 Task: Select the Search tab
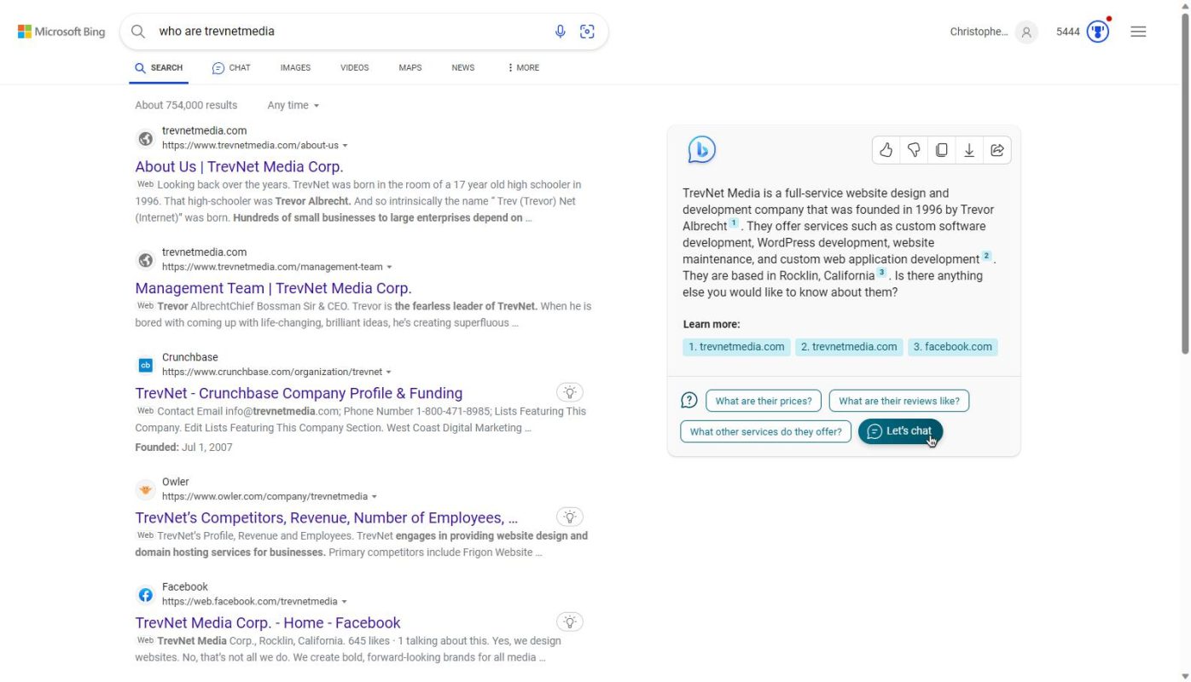click(159, 67)
